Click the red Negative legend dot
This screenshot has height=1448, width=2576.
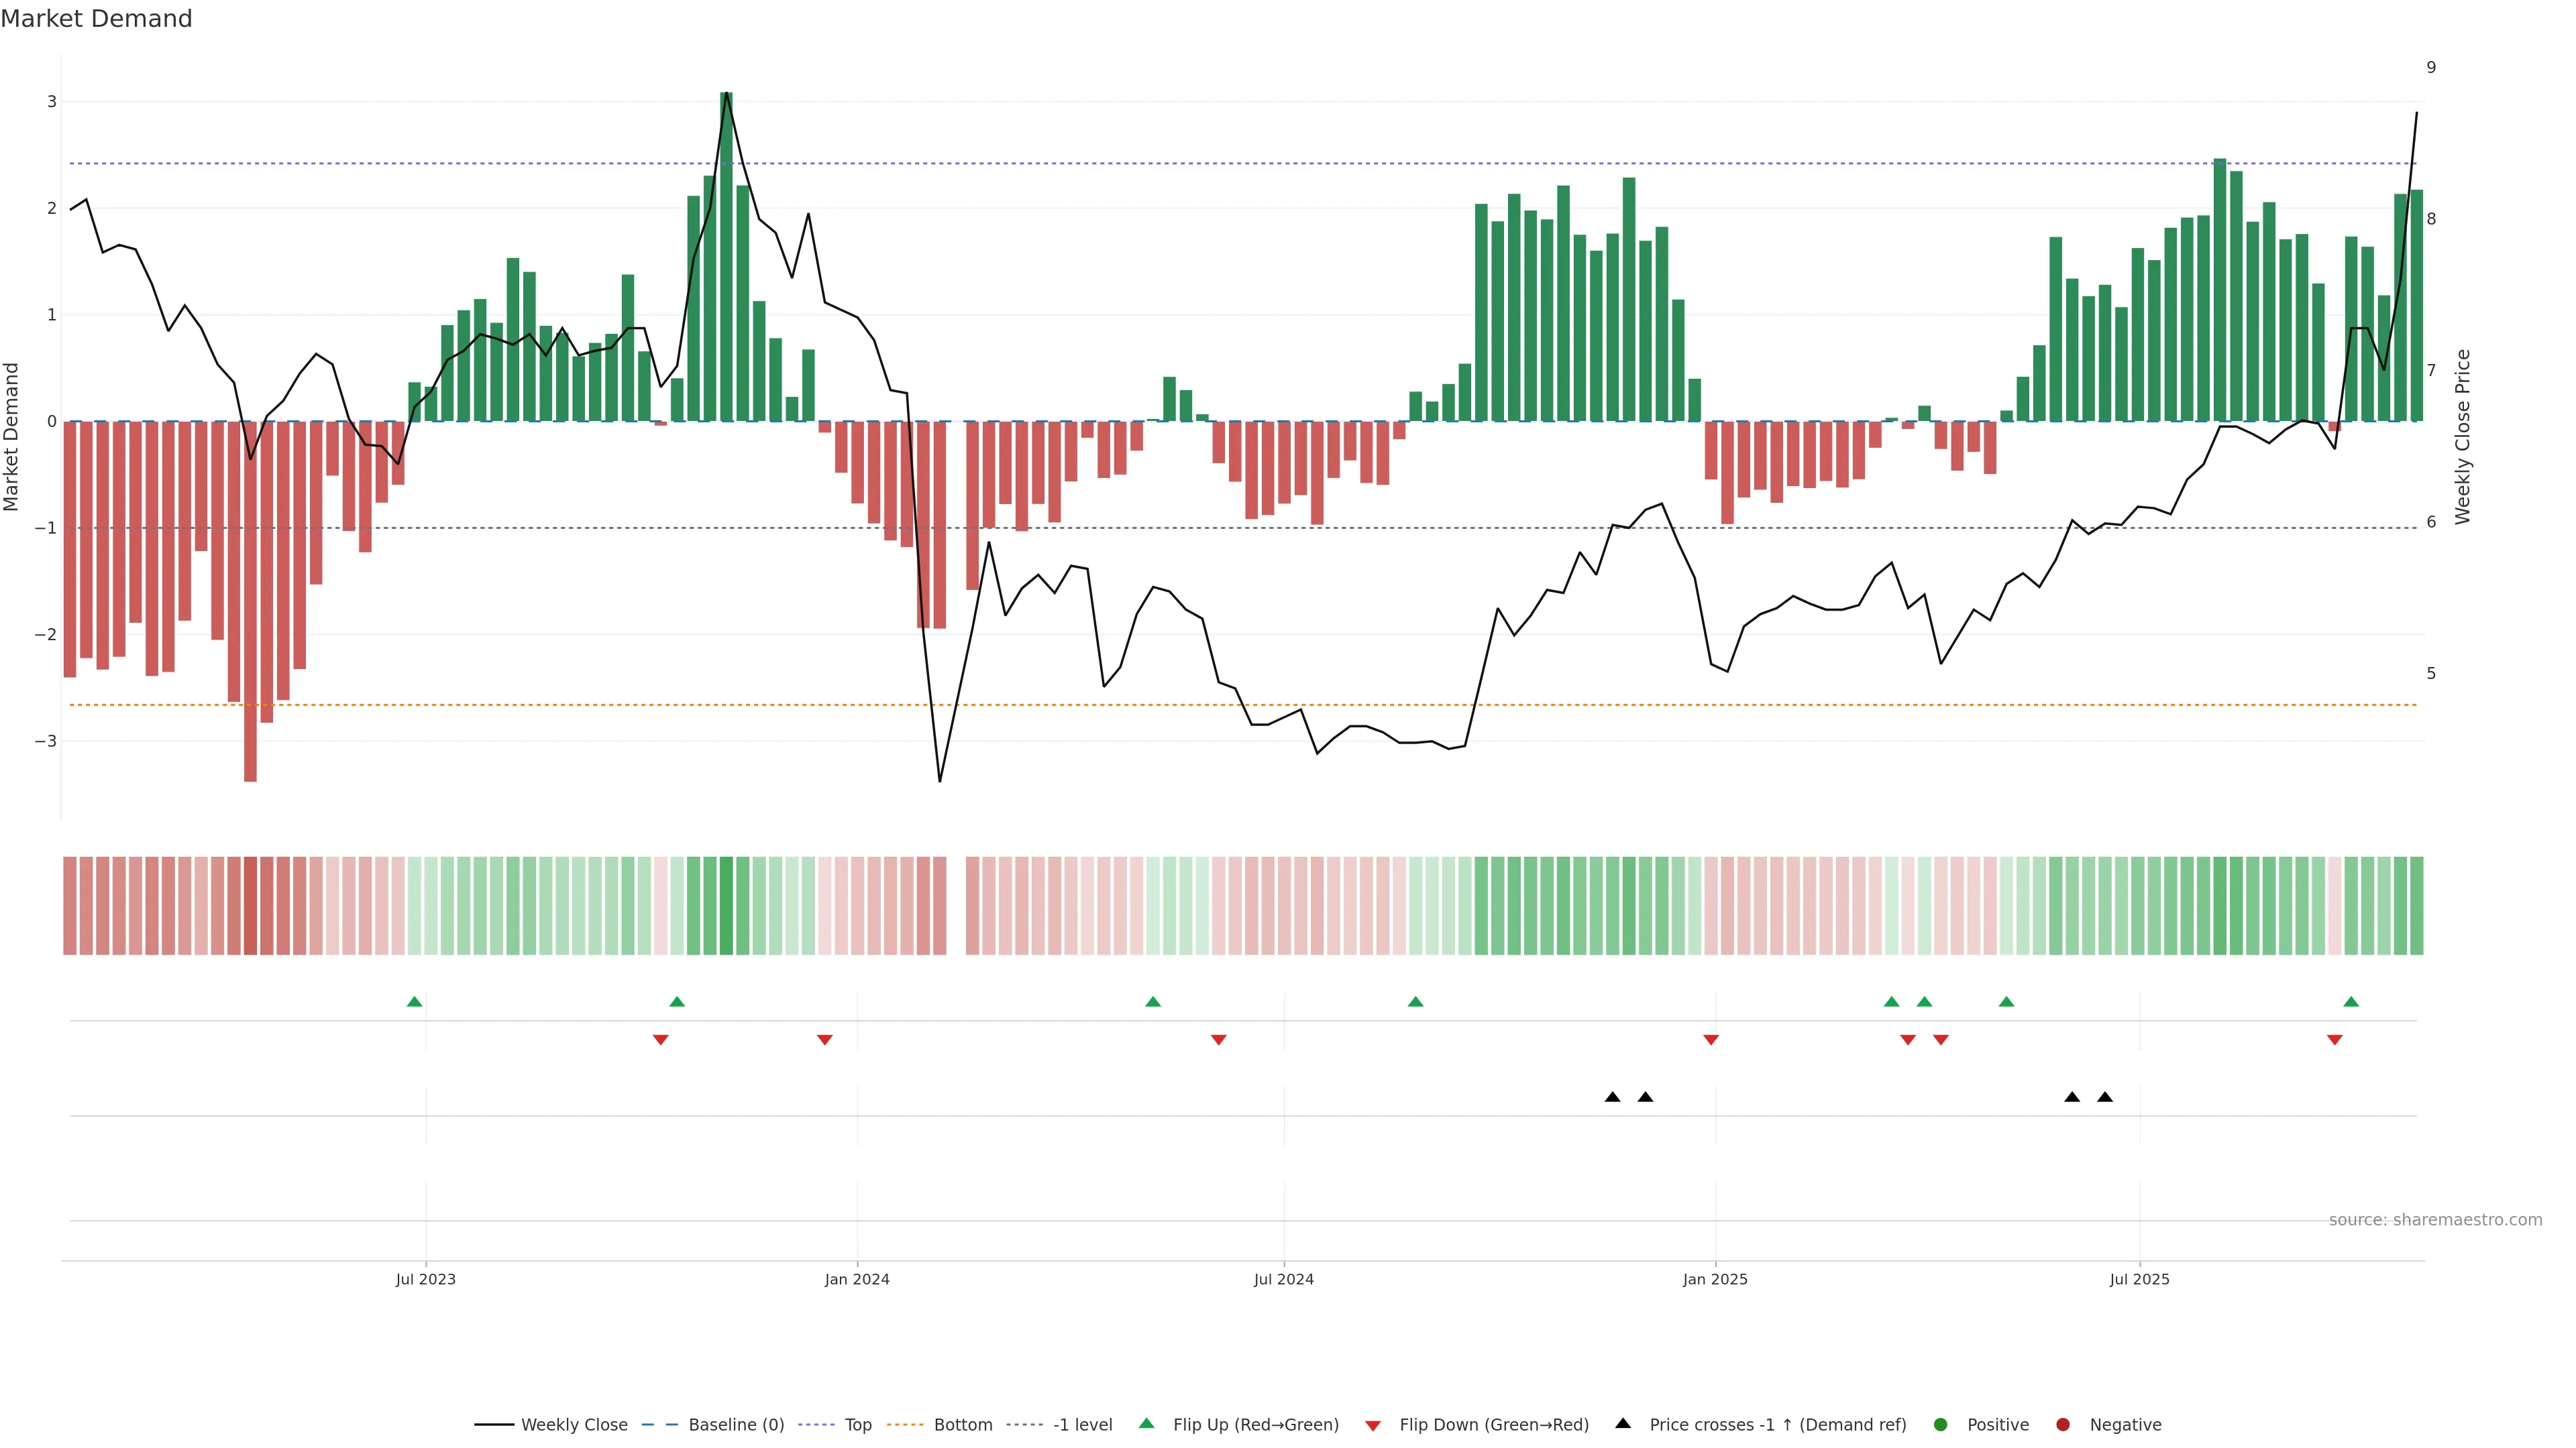coord(2062,1424)
